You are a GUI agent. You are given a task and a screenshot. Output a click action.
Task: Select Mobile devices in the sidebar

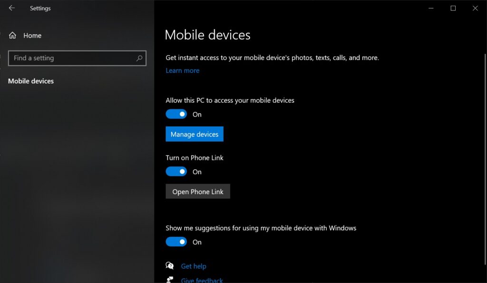(x=30, y=81)
